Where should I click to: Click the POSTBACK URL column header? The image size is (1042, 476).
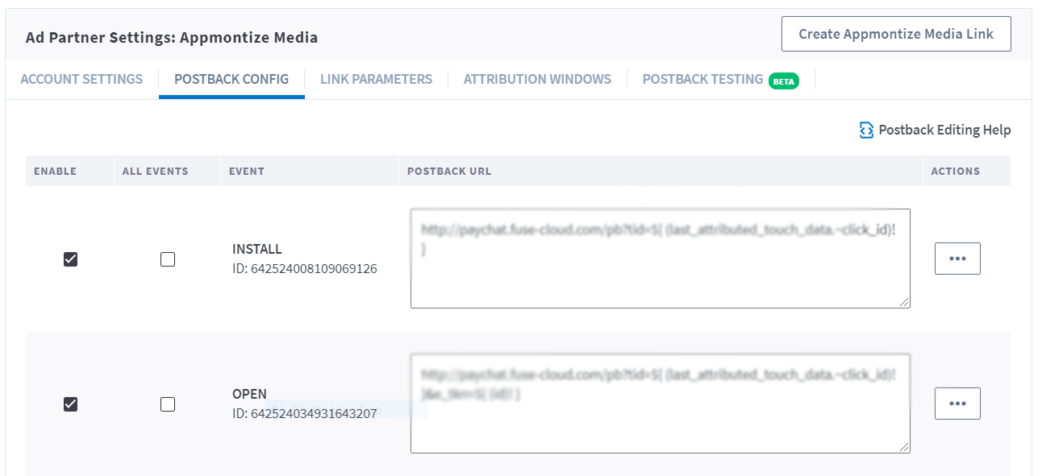(x=449, y=172)
